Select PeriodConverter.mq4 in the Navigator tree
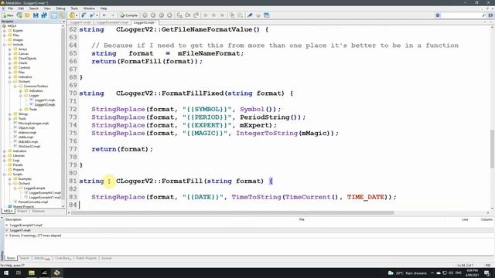This screenshot has width=495, height=278. coord(33,202)
